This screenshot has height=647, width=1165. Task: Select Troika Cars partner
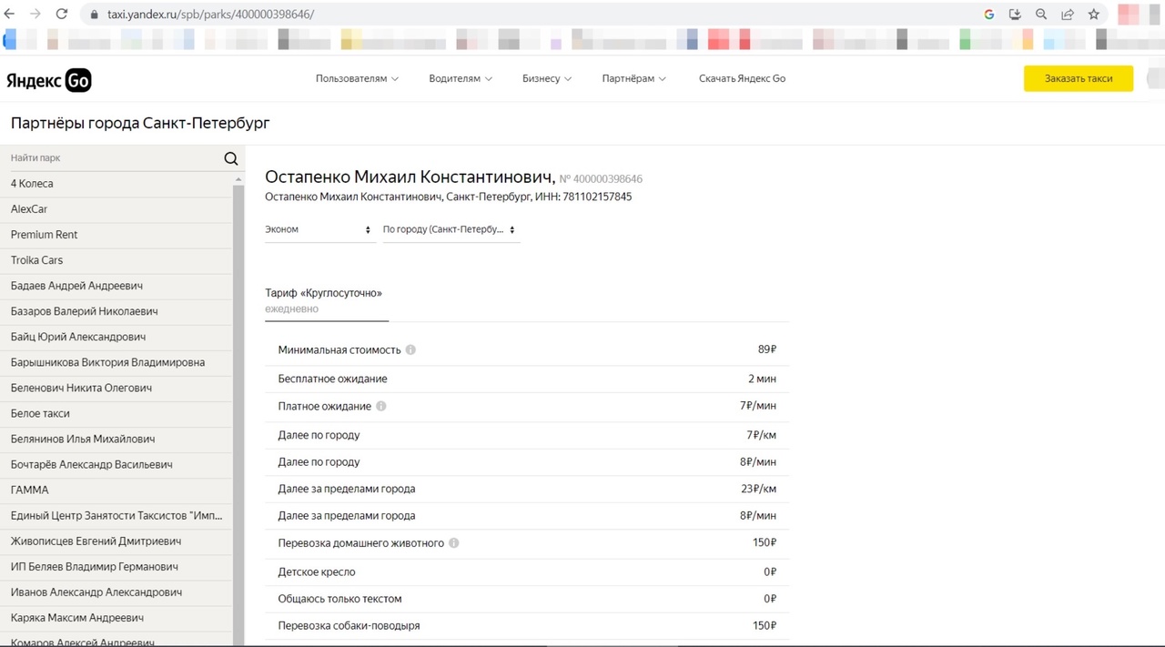(116, 260)
